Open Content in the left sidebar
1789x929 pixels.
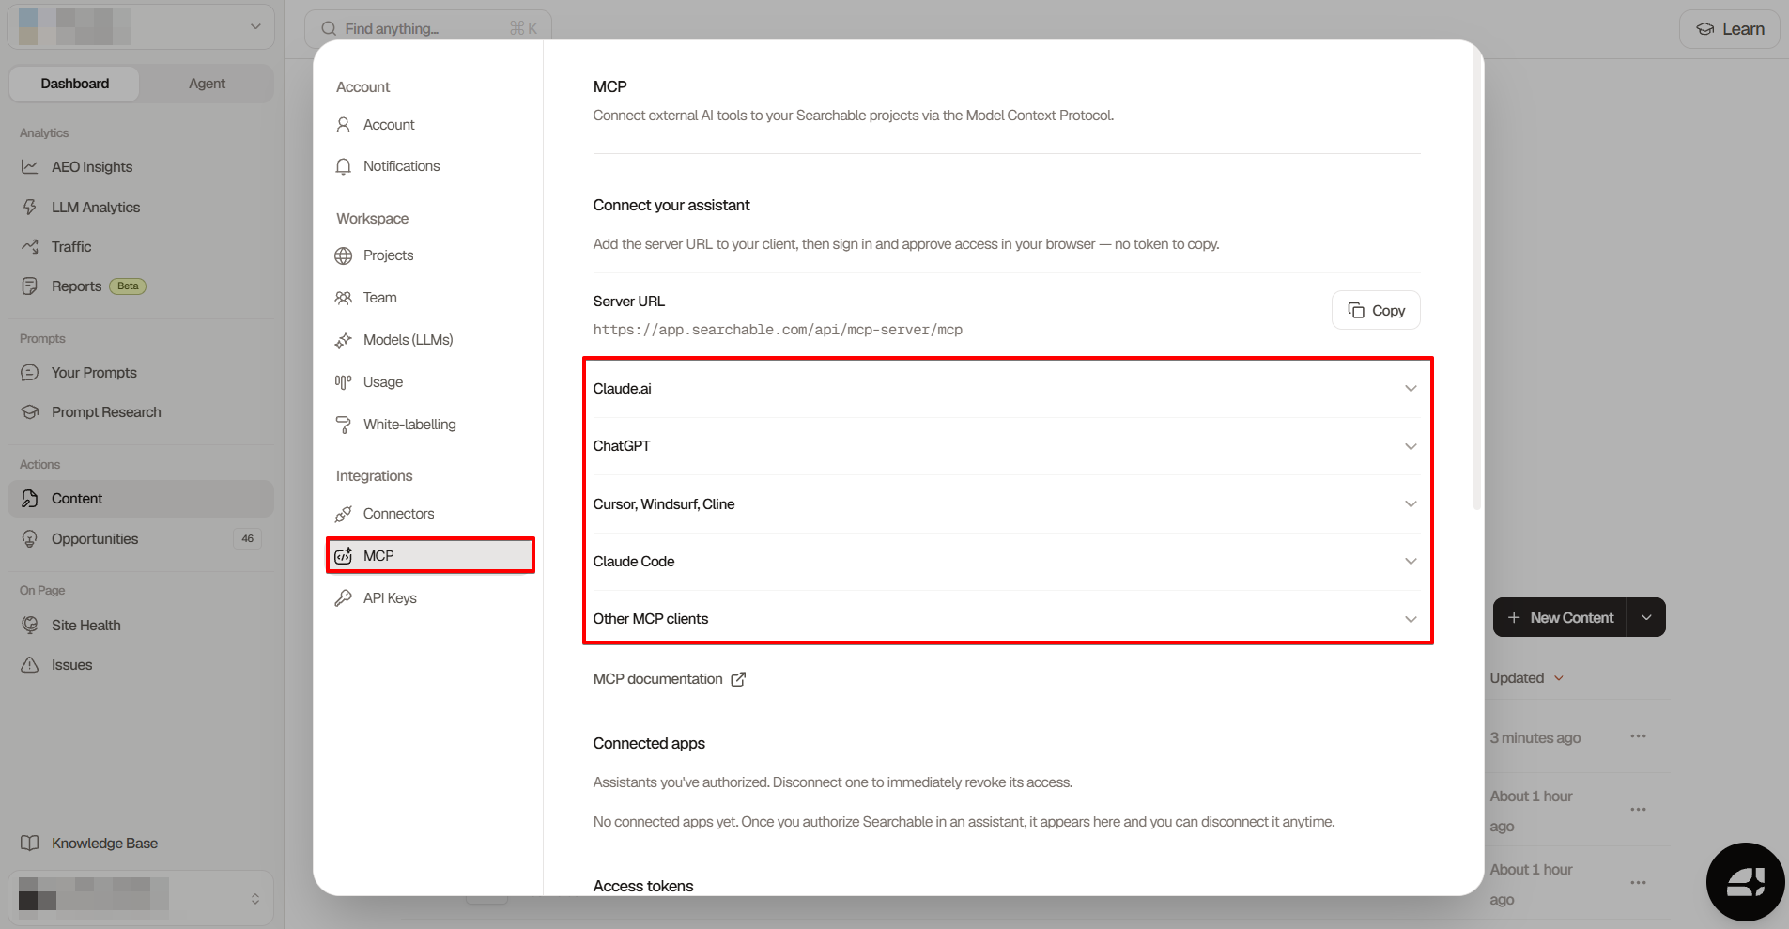pos(141,499)
